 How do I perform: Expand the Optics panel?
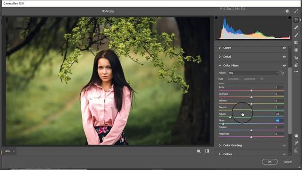point(220,154)
